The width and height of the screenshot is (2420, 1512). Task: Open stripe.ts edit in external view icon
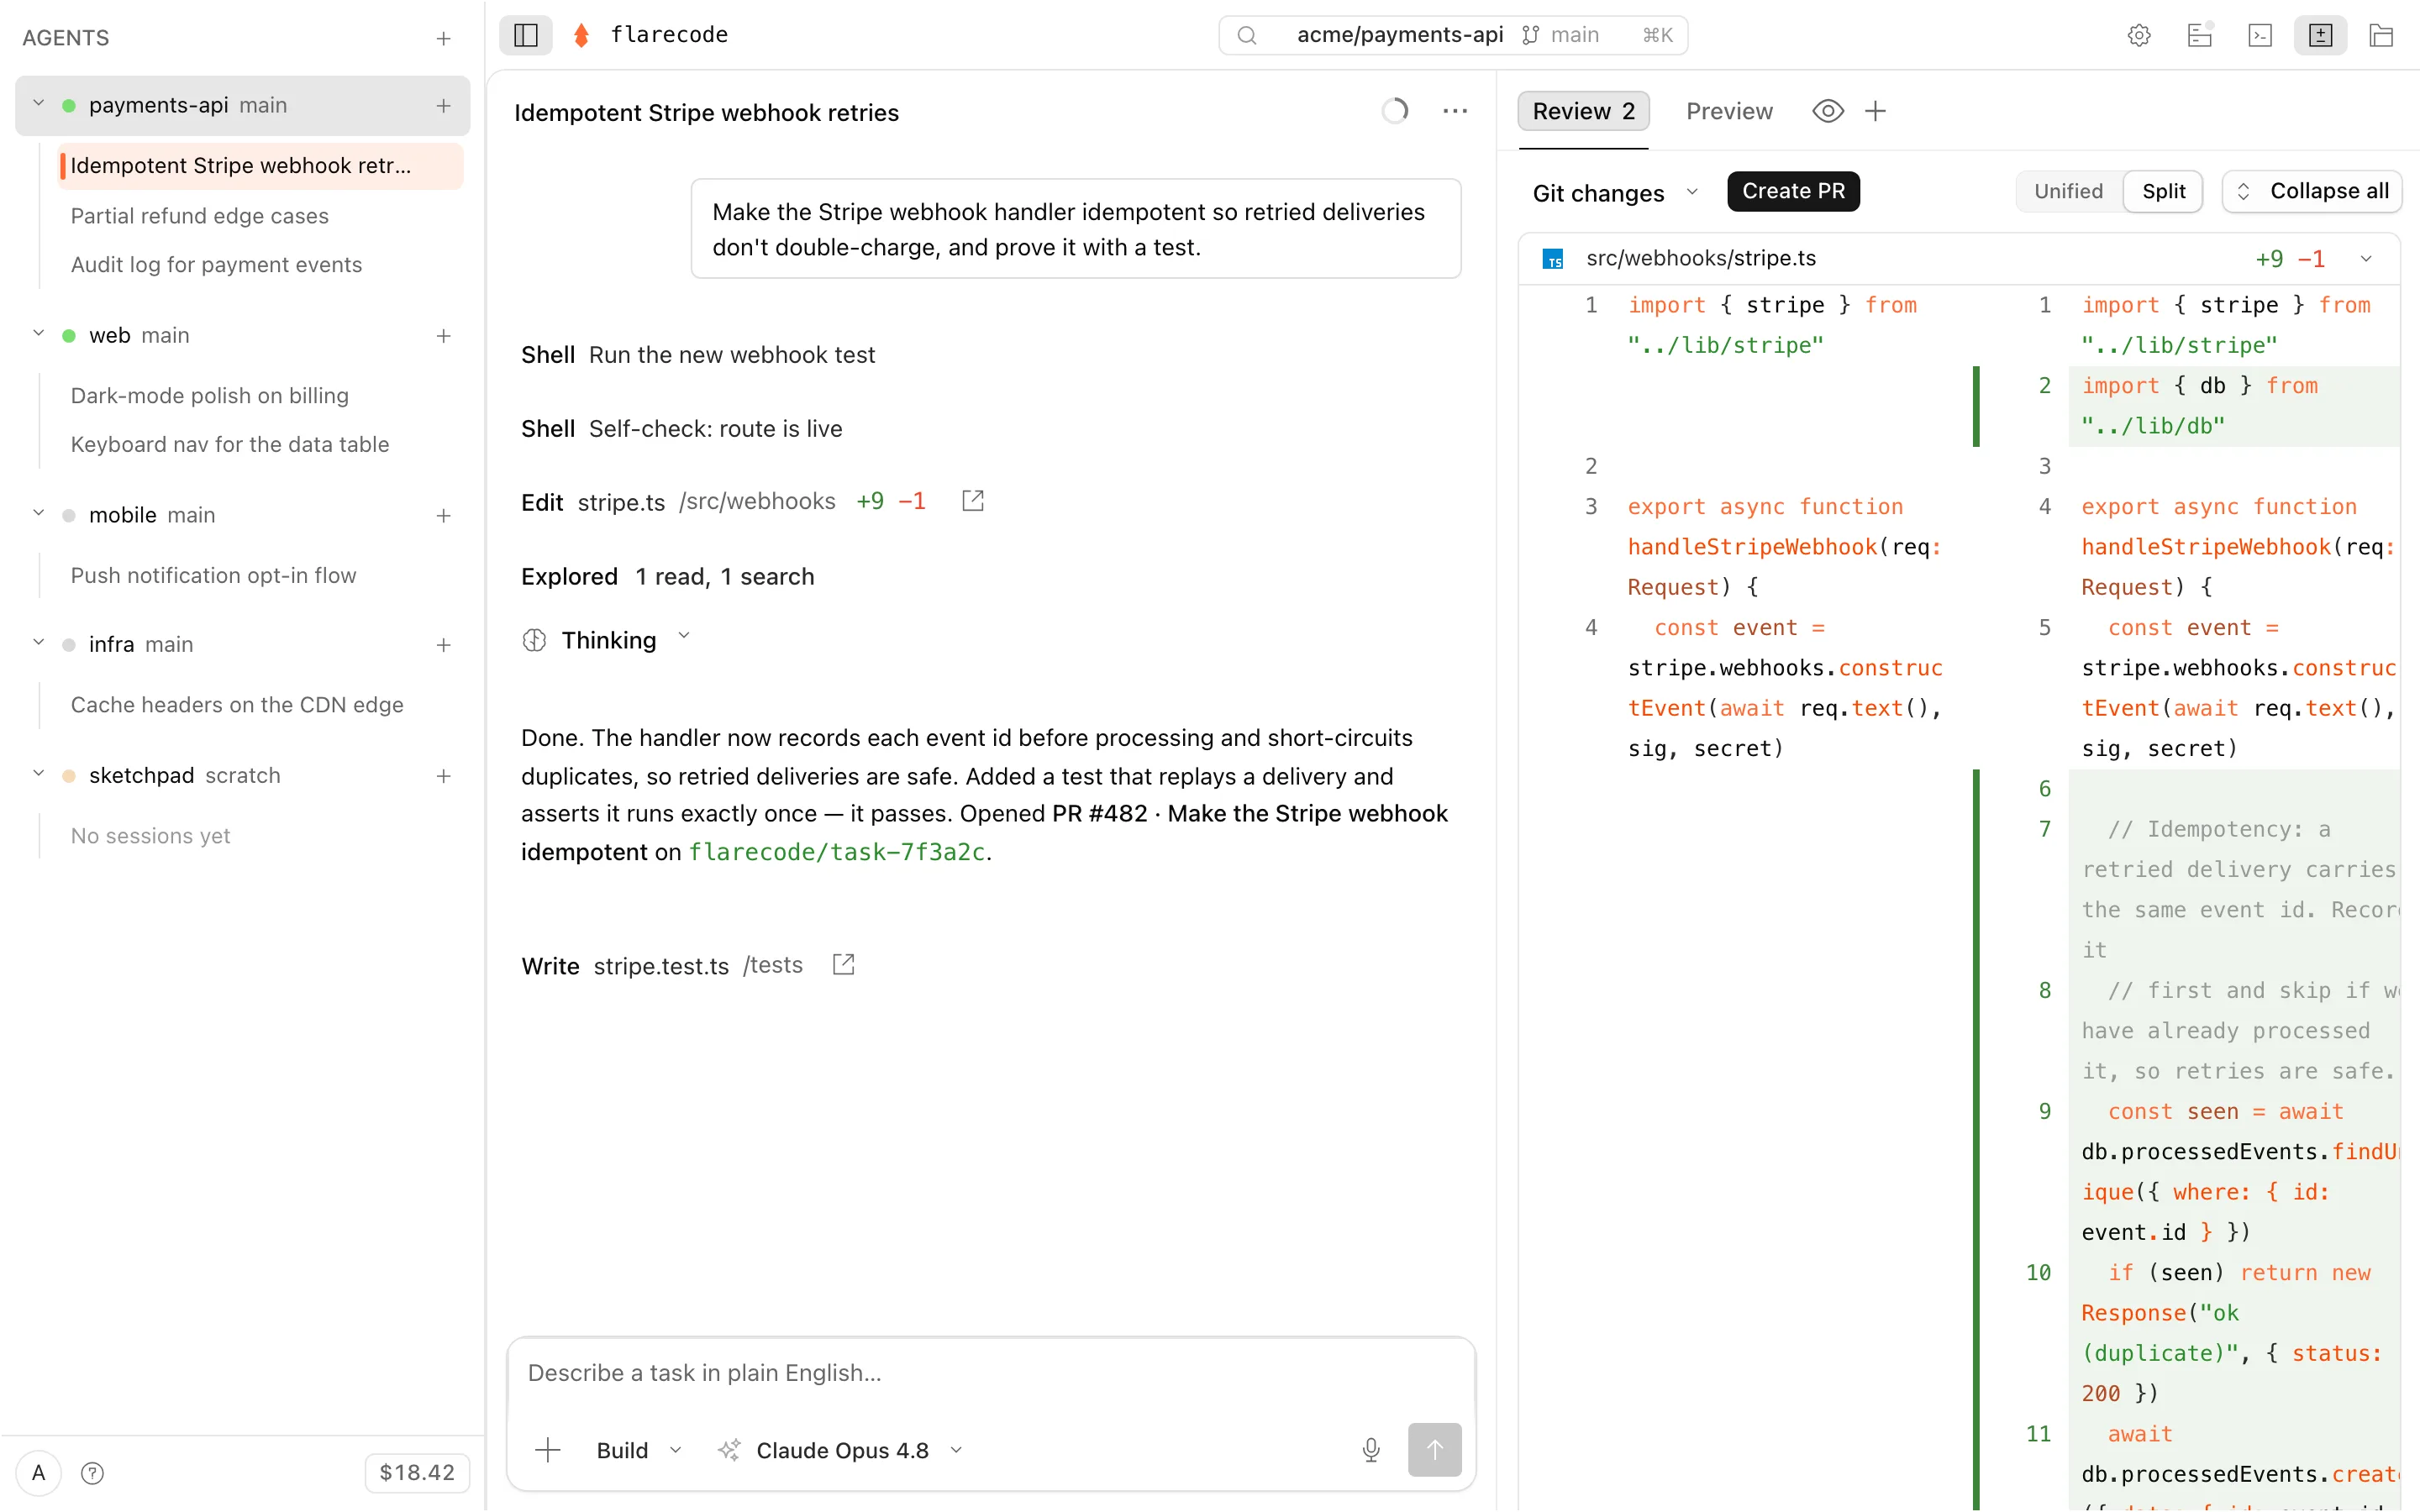click(x=972, y=501)
